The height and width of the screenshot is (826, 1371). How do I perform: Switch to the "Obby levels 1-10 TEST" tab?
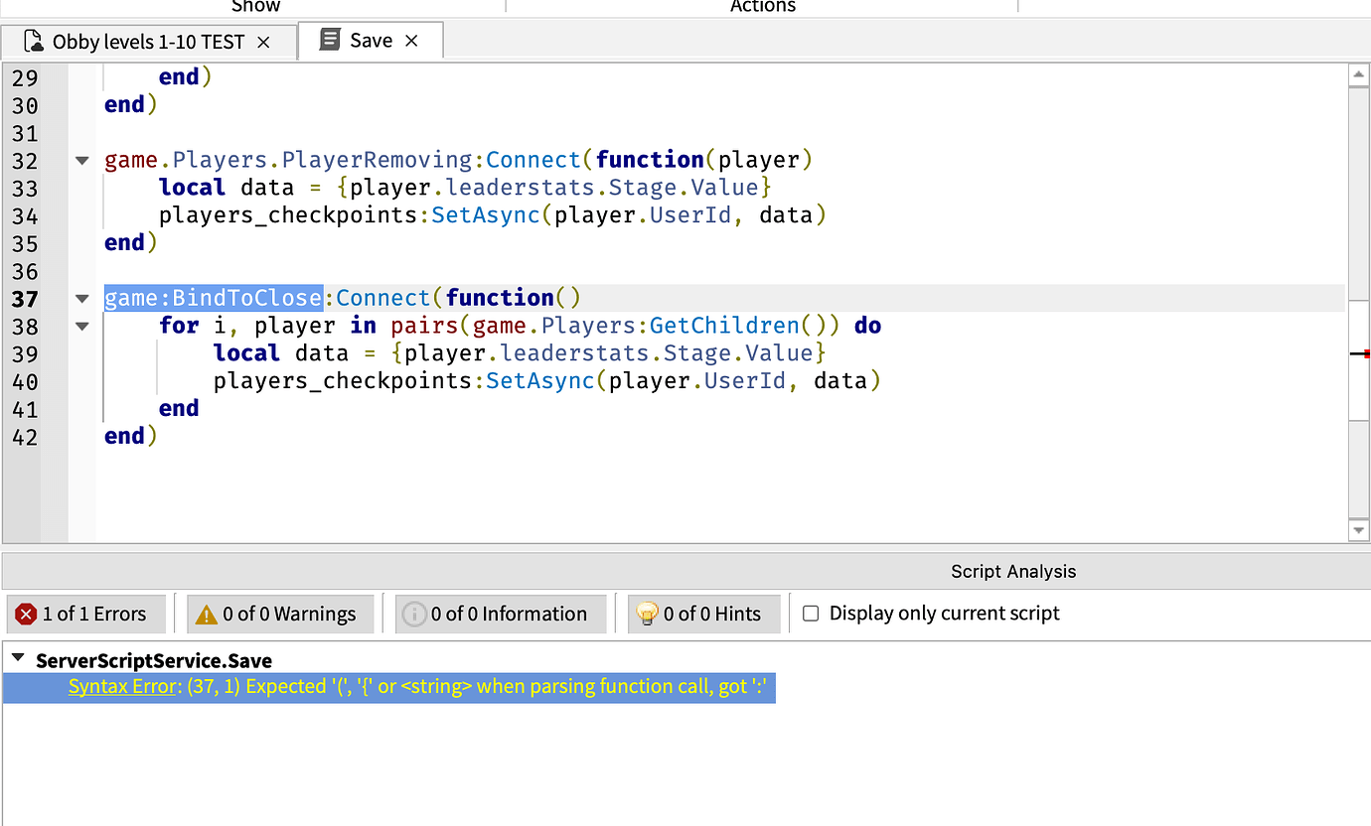click(x=149, y=42)
